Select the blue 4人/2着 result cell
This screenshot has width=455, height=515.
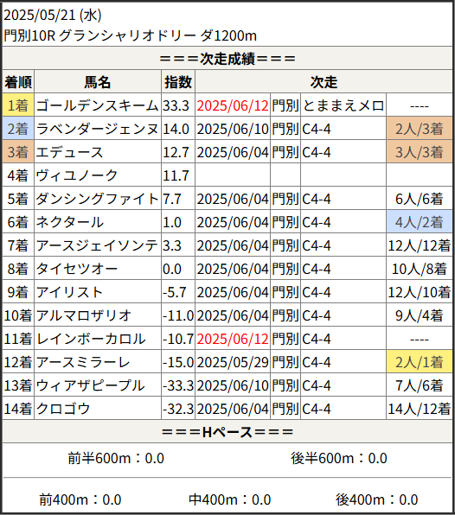[420, 222]
